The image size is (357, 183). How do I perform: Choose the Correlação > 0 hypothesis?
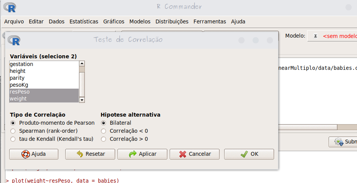coord(103,139)
